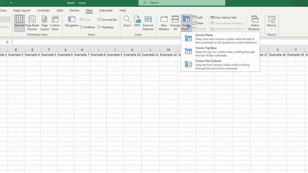This screenshot has height=173, width=308.
Task: Select cell containing Example 6
Action: (x=65, y=55)
